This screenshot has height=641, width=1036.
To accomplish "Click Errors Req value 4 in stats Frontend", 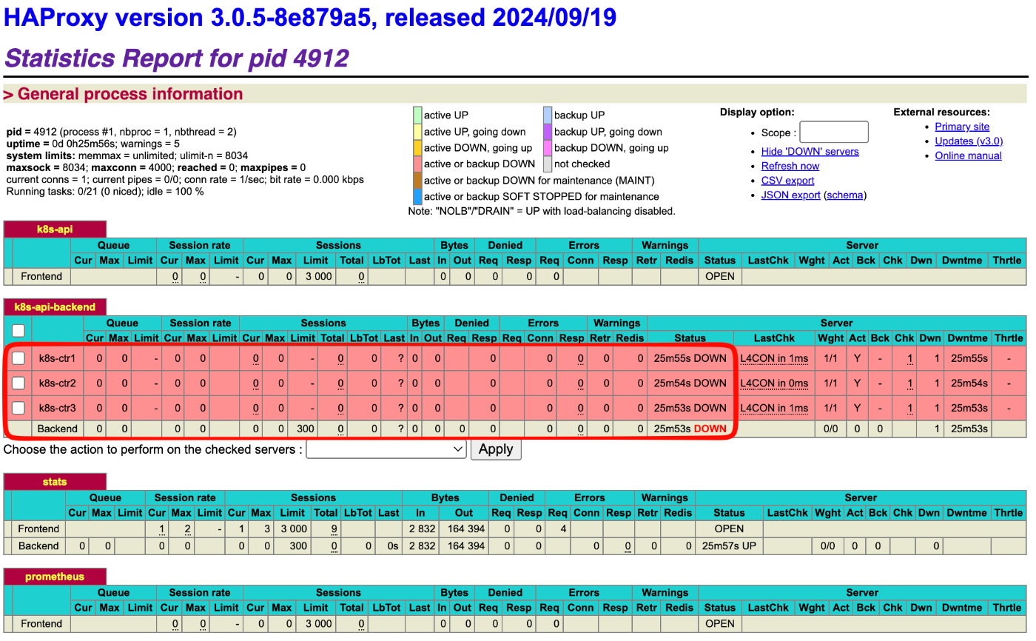I will [564, 528].
